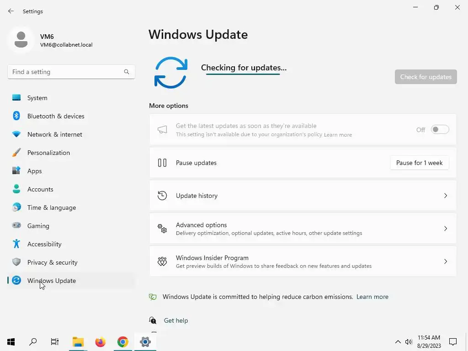
Task: Open System settings category
Action: coord(71,98)
